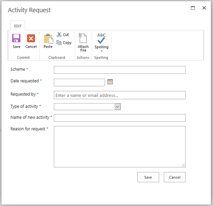213x206 pixels.
Task: Click inside the Reason for request text area
Action: 120,147
